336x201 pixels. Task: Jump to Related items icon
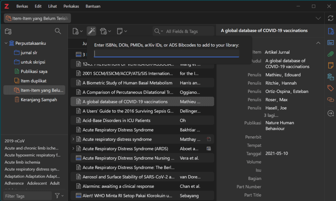331,99
